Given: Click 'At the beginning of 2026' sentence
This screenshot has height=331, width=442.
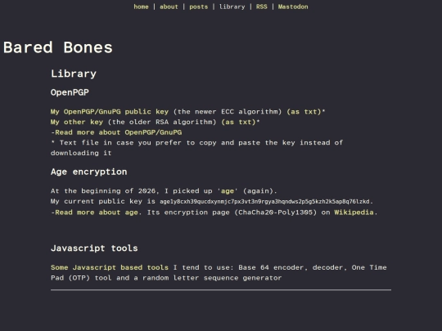Looking at the screenshot, I should tap(164, 191).
